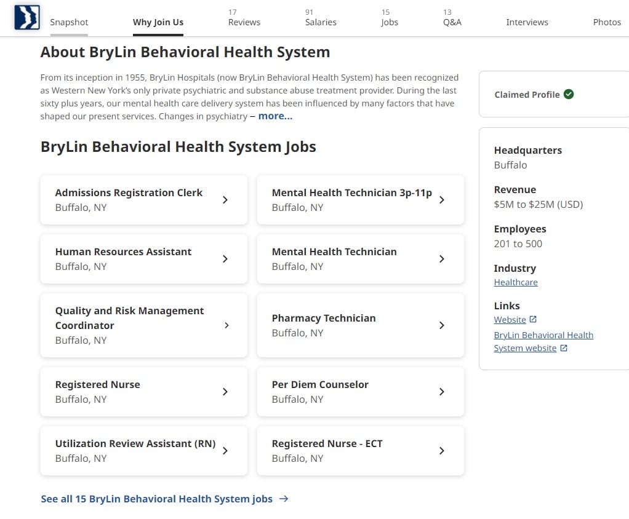Open chevron on Per Diem Counselor card
The width and height of the screenshot is (629, 519).
click(x=442, y=392)
